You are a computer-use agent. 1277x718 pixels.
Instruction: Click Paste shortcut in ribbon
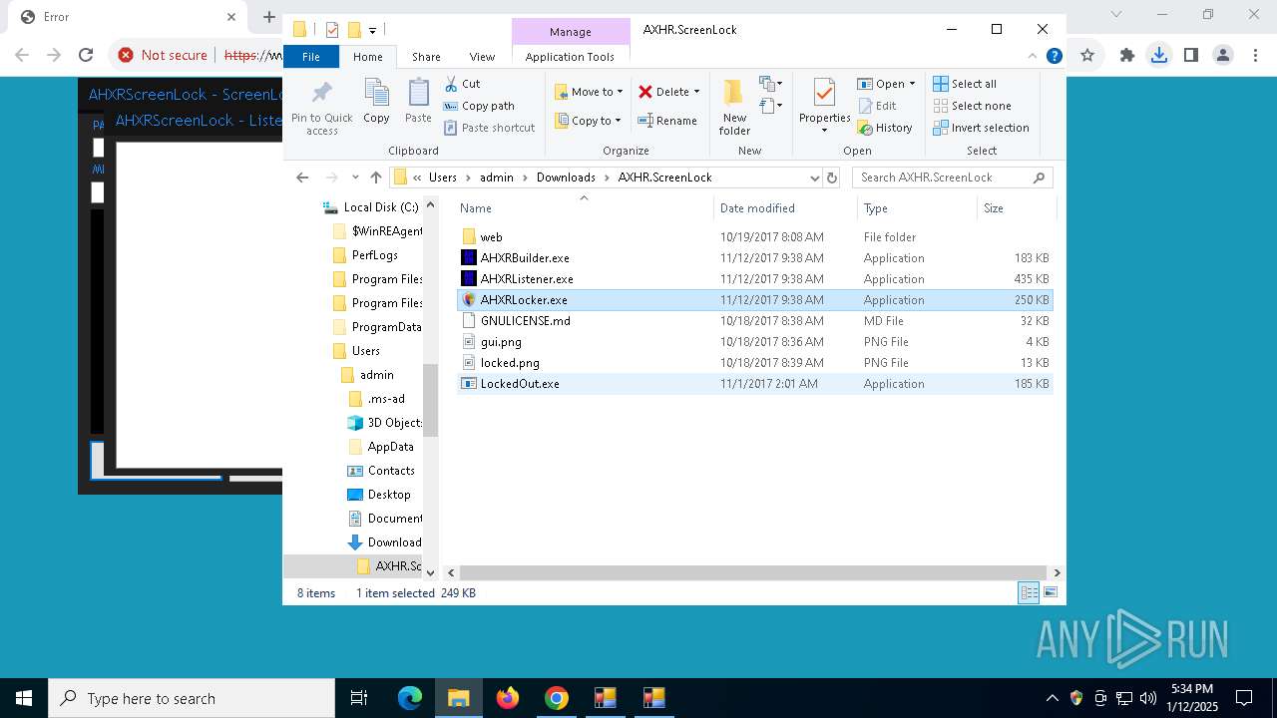tap(489, 128)
